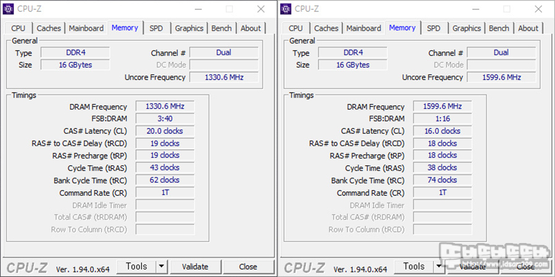The width and height of the screenshot is (555, 277).
Task: Click empty DRAM Idle Timer field in right window
Action: point(442,205)
